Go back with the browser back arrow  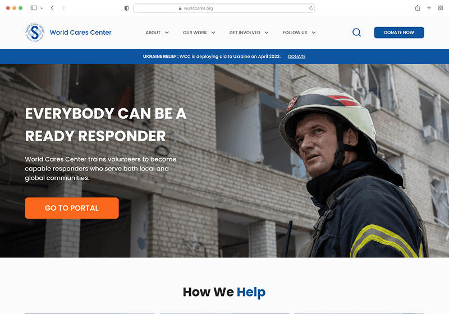click(52, 8)
